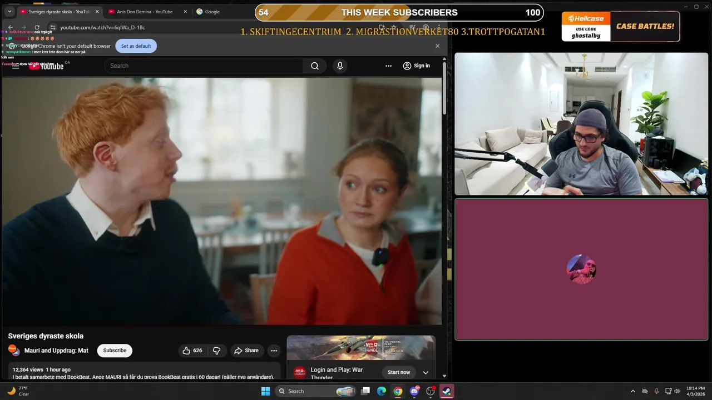
Task: Dismiss the default browser notification bar
Action: 437,46
